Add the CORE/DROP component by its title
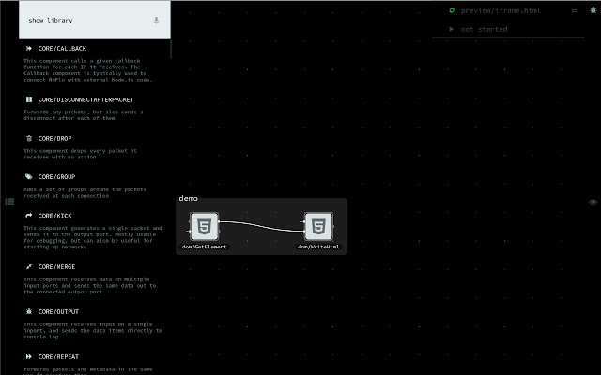The width and height of the screenshot is (601, 375). (54, 138)
